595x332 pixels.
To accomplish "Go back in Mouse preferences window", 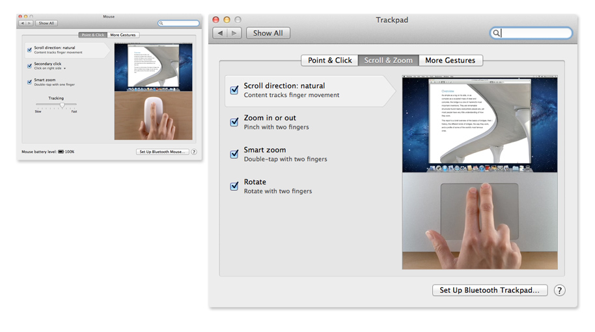I will [22, 23].
